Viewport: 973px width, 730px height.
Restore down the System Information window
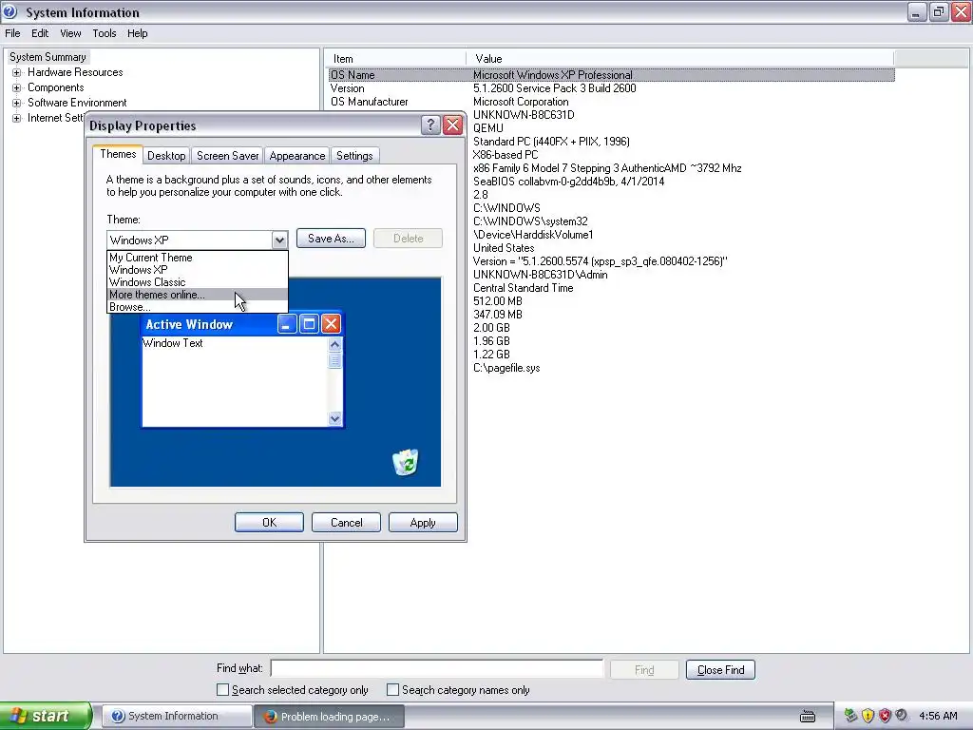(x=939, y=11)
